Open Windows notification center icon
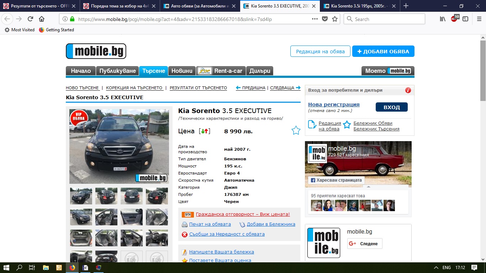 [474, 267]
